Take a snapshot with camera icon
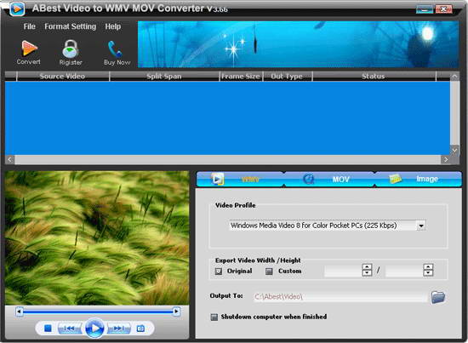Screen dimensions: 468x343 pos(140,329)
